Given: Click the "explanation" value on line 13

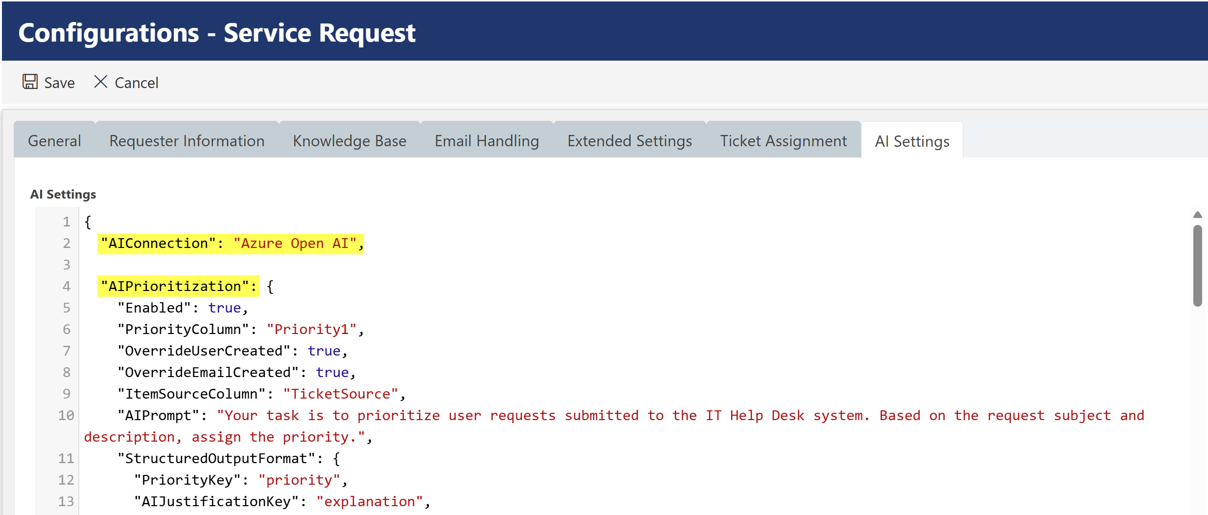Looking at the screenshot, I should 370,502.
